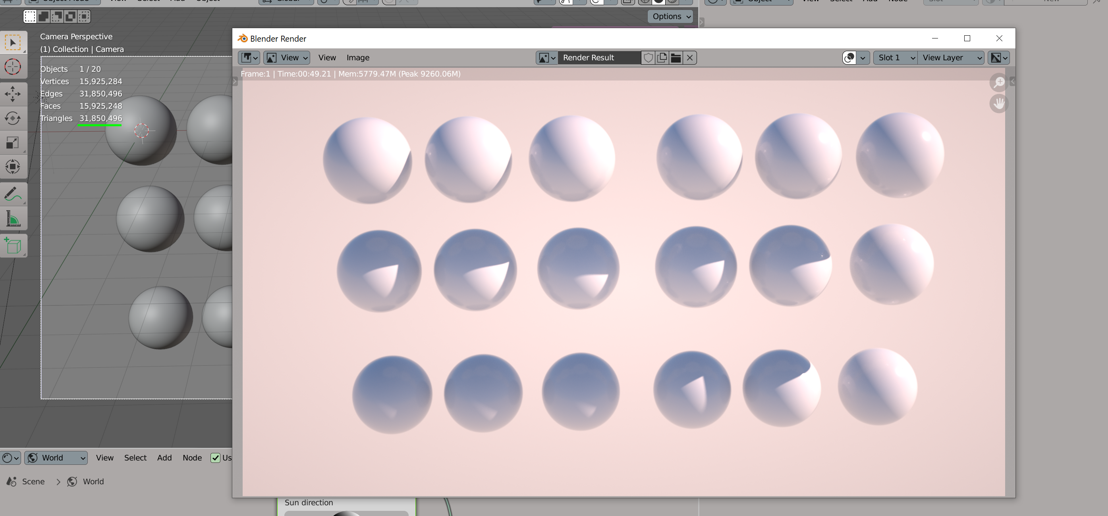1108x516 pixels.
Task: Select the Add Cube tool
Action: 13,246
